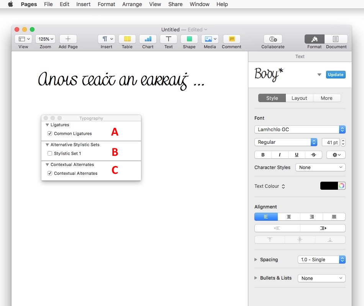
Task: Enable Stylistic Set 1 checkbox
Action: (50, 153)
